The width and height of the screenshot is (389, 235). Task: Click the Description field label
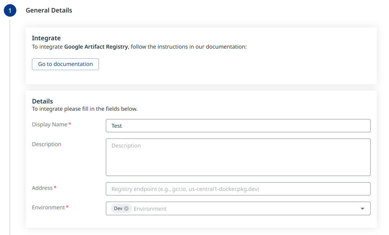click(46, 144)
